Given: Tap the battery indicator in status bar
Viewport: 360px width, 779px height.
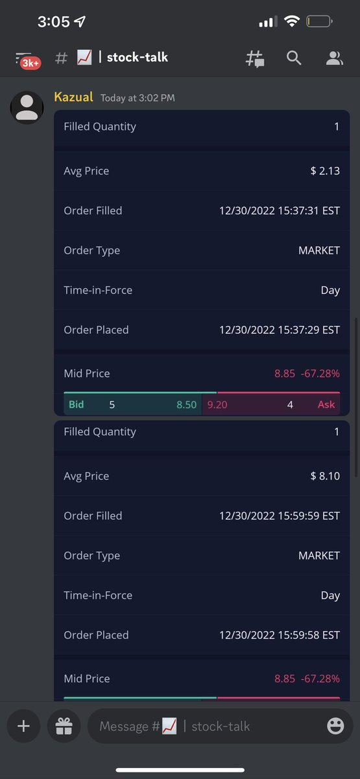Looking at the screenshot, I should (319, 22).
